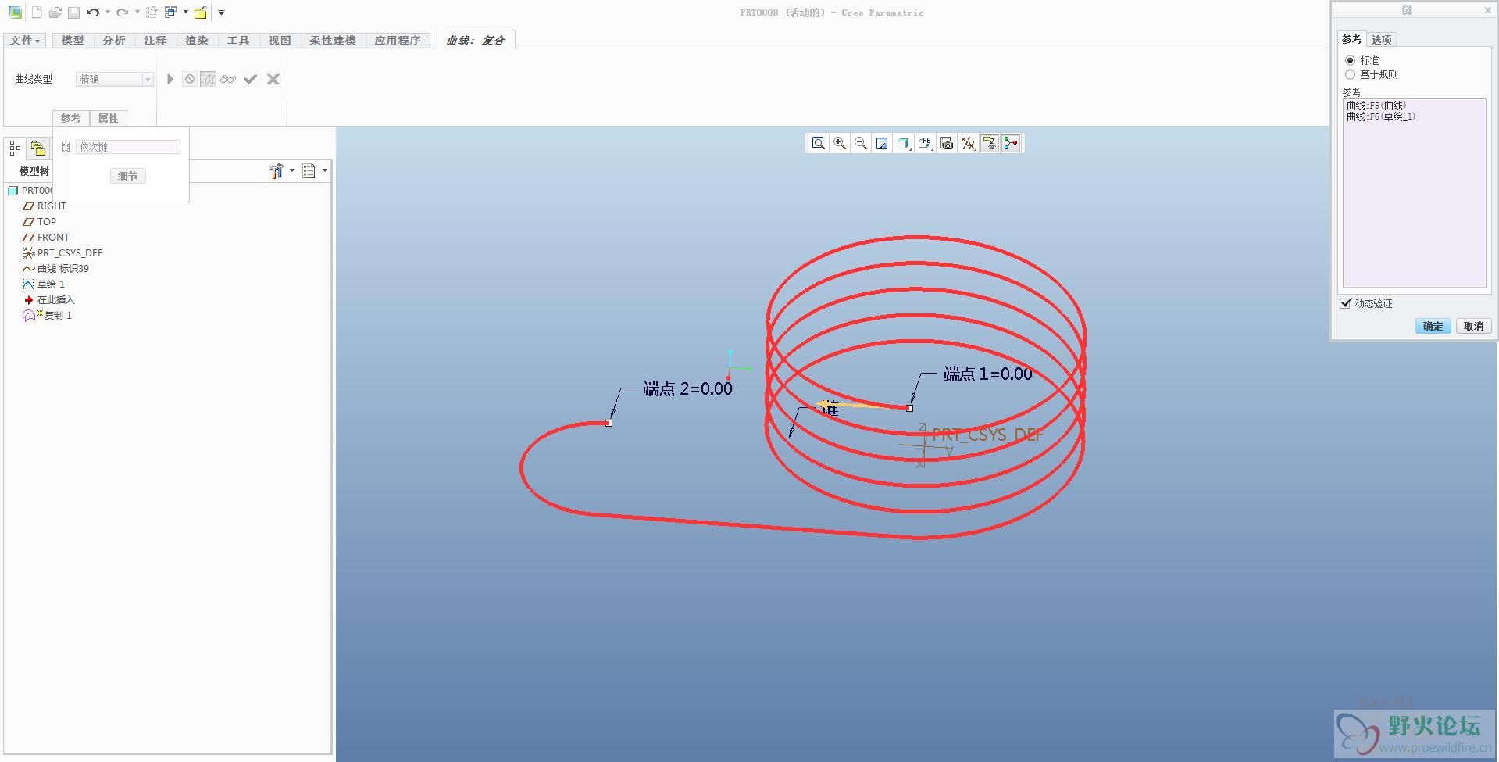Toggle annotation display icon
This screenshot has width=1499, height=762.
990,143
